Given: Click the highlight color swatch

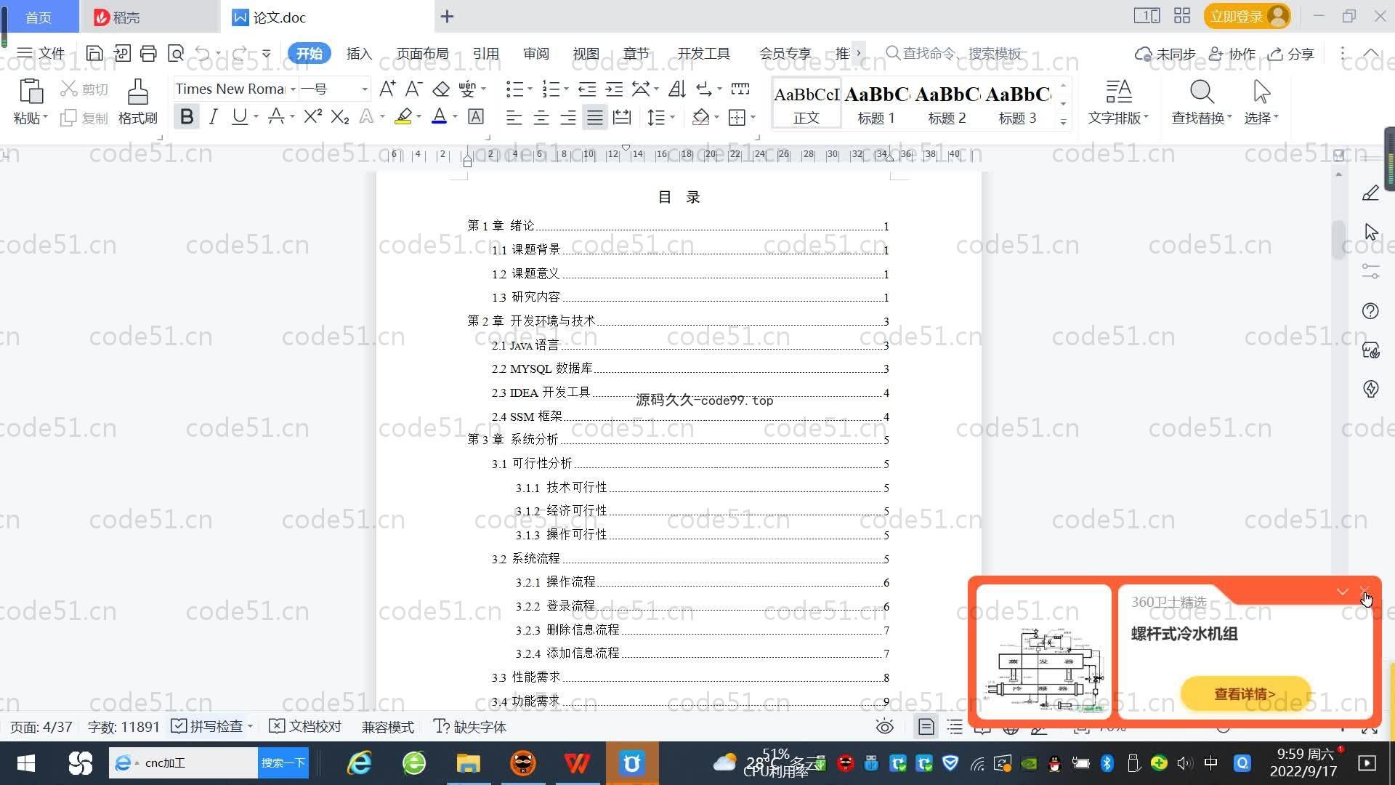Looking at the screenshot, I should (x=403, y=116).
